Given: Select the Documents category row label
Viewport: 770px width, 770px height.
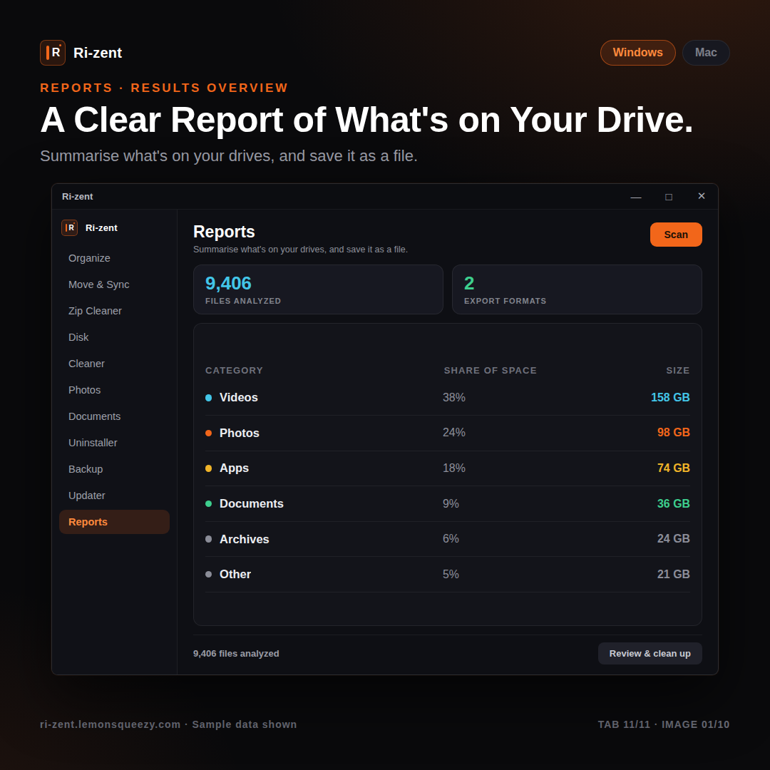Looking at the screenshot, I should 252,504.
